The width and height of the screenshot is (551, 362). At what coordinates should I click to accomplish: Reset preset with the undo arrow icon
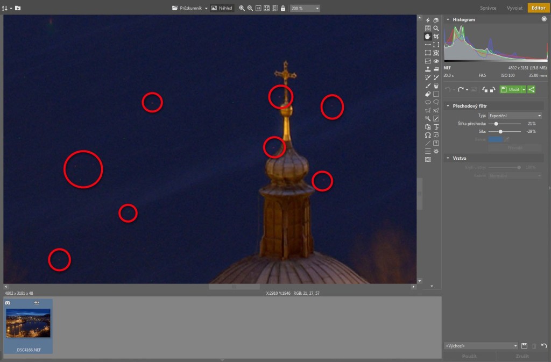[x=544, y=346]
